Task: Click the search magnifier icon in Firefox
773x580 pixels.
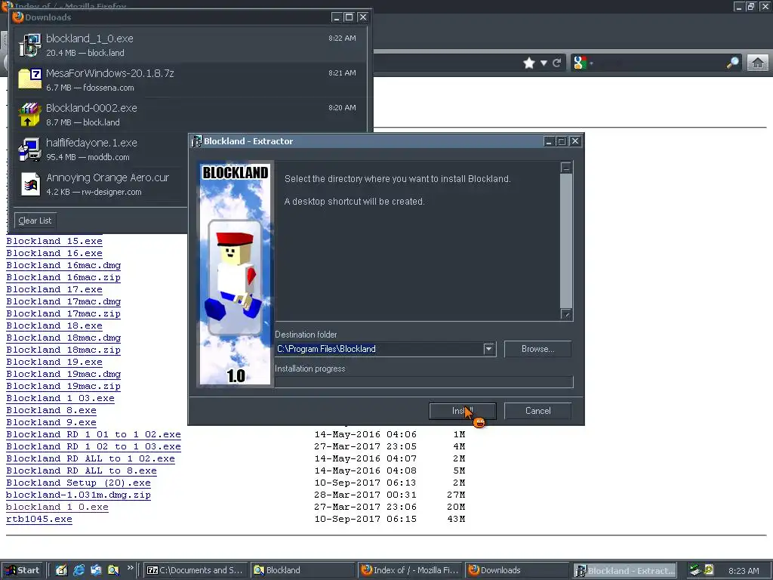Action: (733, 63)
